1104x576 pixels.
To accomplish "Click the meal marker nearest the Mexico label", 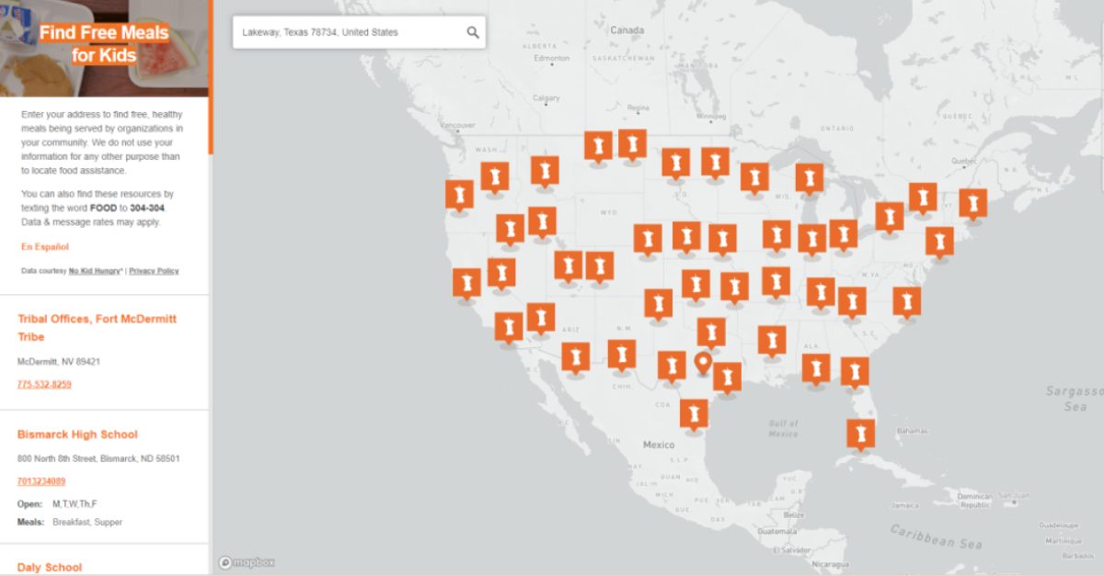I will click(x=695, y=412).
